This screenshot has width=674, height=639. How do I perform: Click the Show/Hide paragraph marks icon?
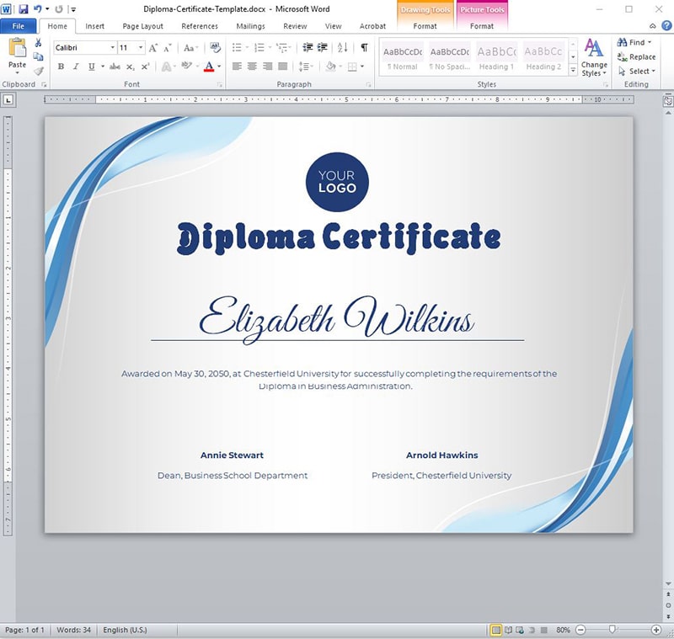pos(364,48)
